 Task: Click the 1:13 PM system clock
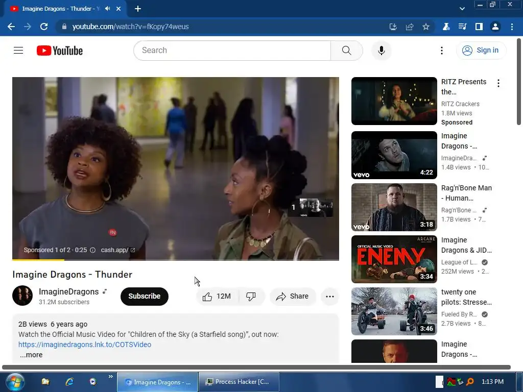tap(492, 382)
